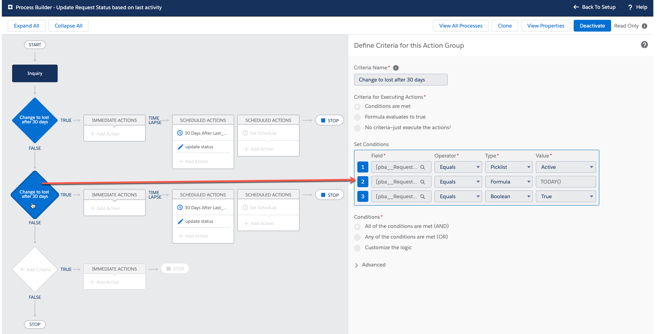Image resolution: width=657 pixels, height=334 pixels.
Task: Click the help question mark in the criteria panel
Action: point(645,44)
